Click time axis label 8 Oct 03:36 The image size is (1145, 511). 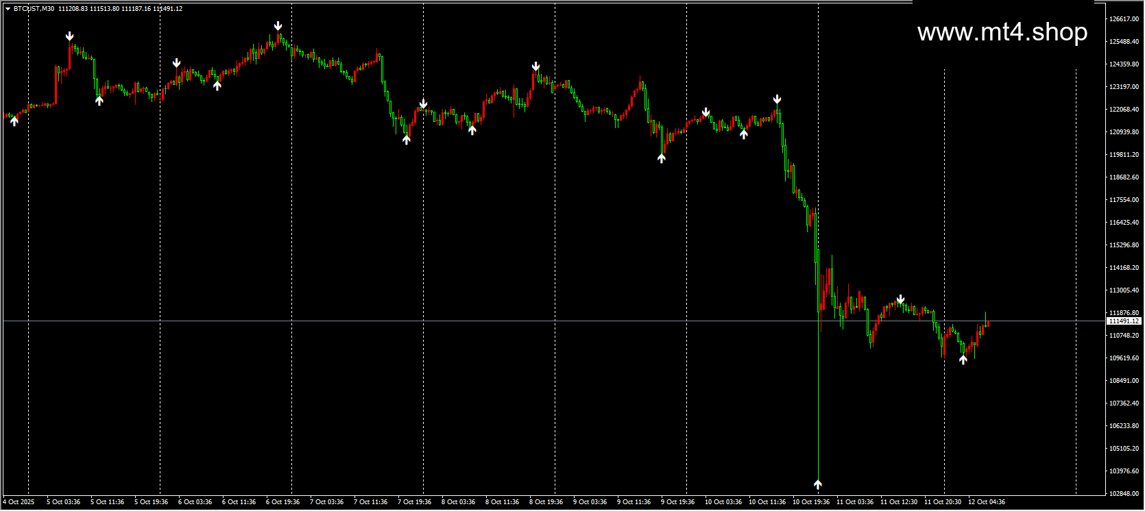click(459, 502)
